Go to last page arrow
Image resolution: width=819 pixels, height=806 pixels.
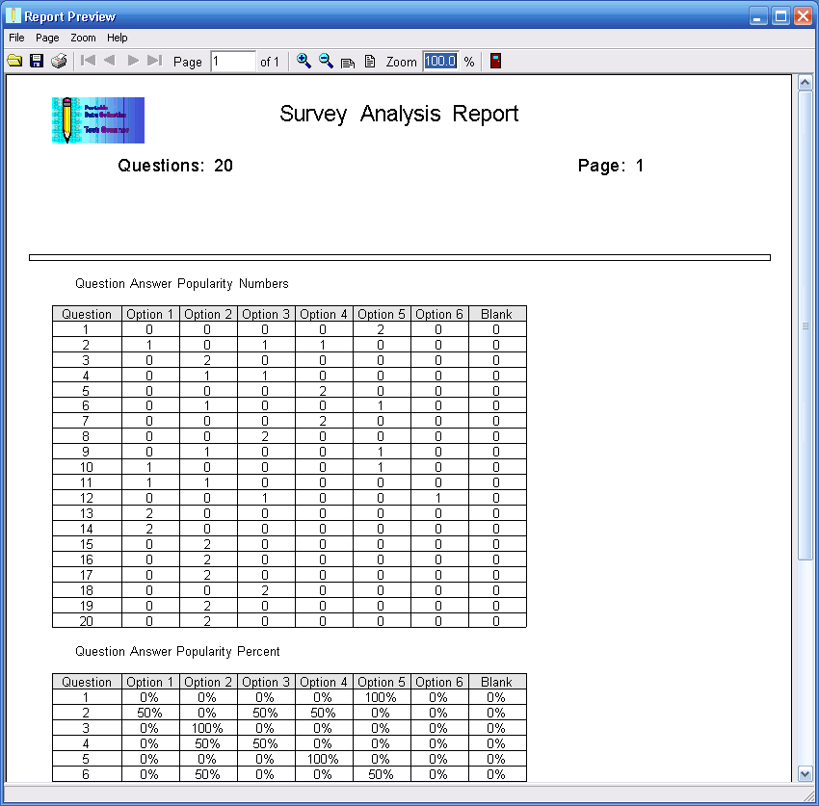(x=154, y=61)
